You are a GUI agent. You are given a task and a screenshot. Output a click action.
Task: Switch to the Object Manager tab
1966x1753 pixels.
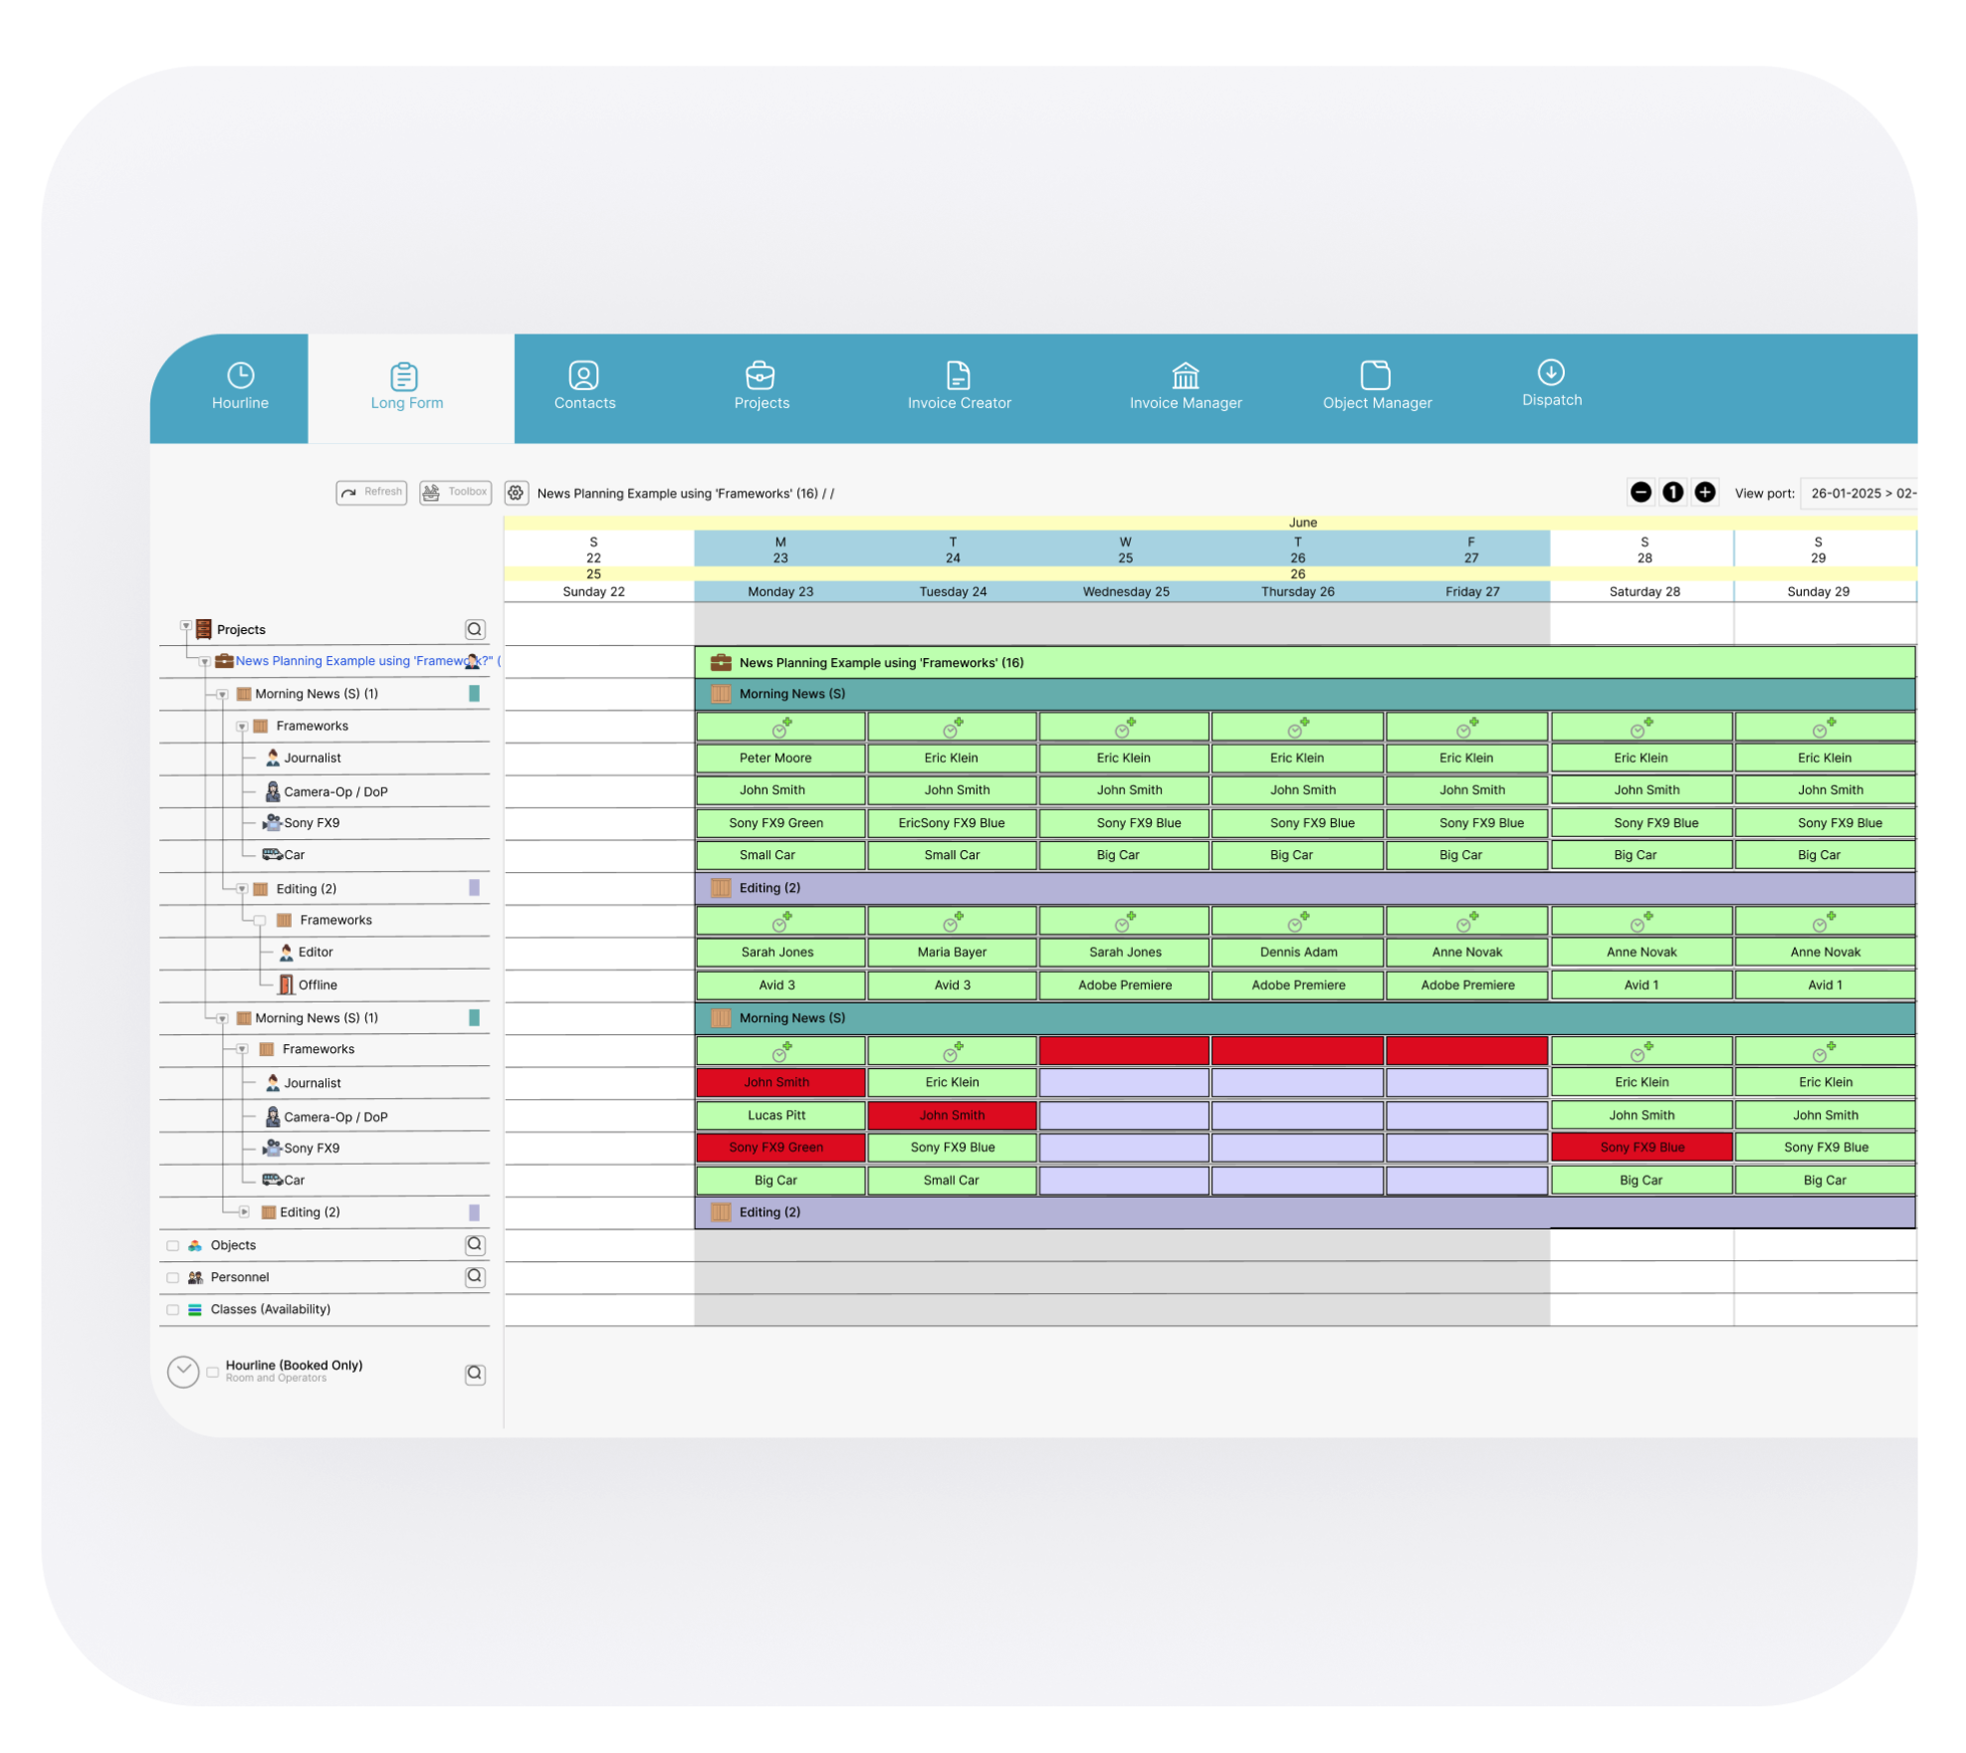point(1376,386)
